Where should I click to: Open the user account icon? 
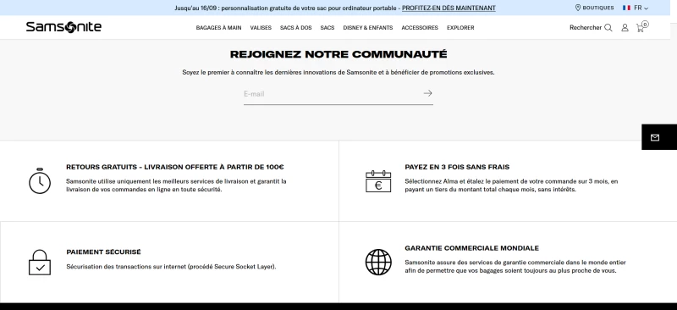(625, 28)
